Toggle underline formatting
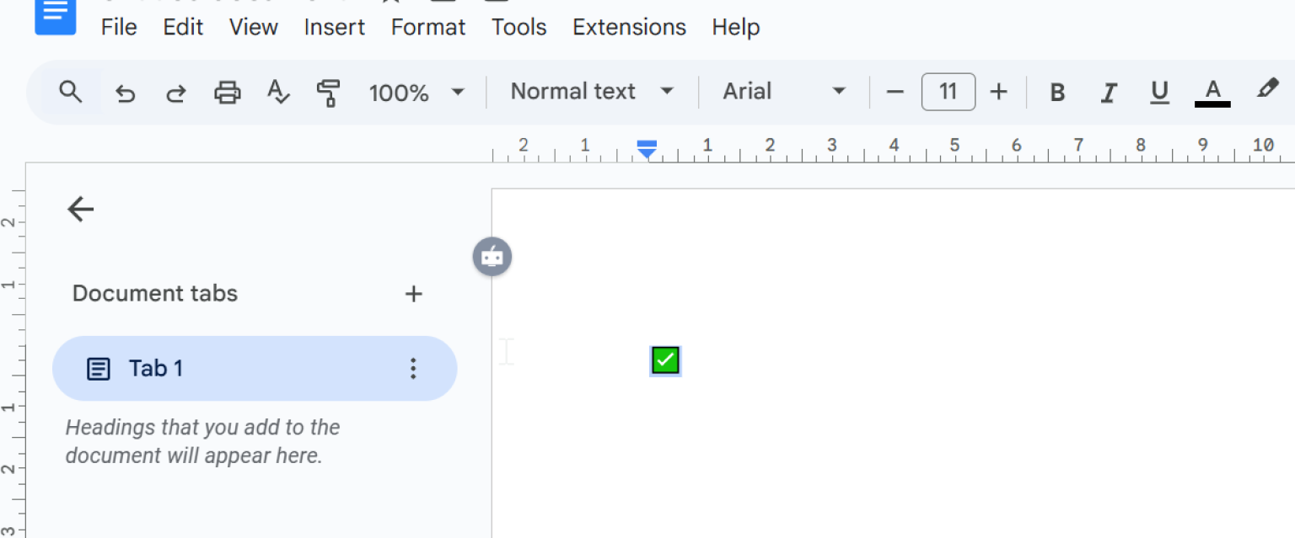 click(x=1159, y=92)
